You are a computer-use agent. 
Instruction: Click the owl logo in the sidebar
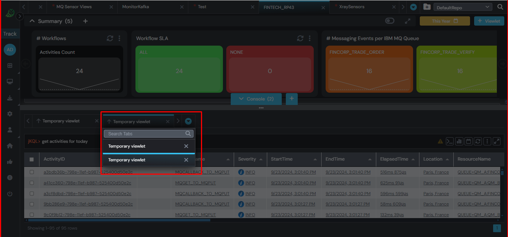coord(10,13)
